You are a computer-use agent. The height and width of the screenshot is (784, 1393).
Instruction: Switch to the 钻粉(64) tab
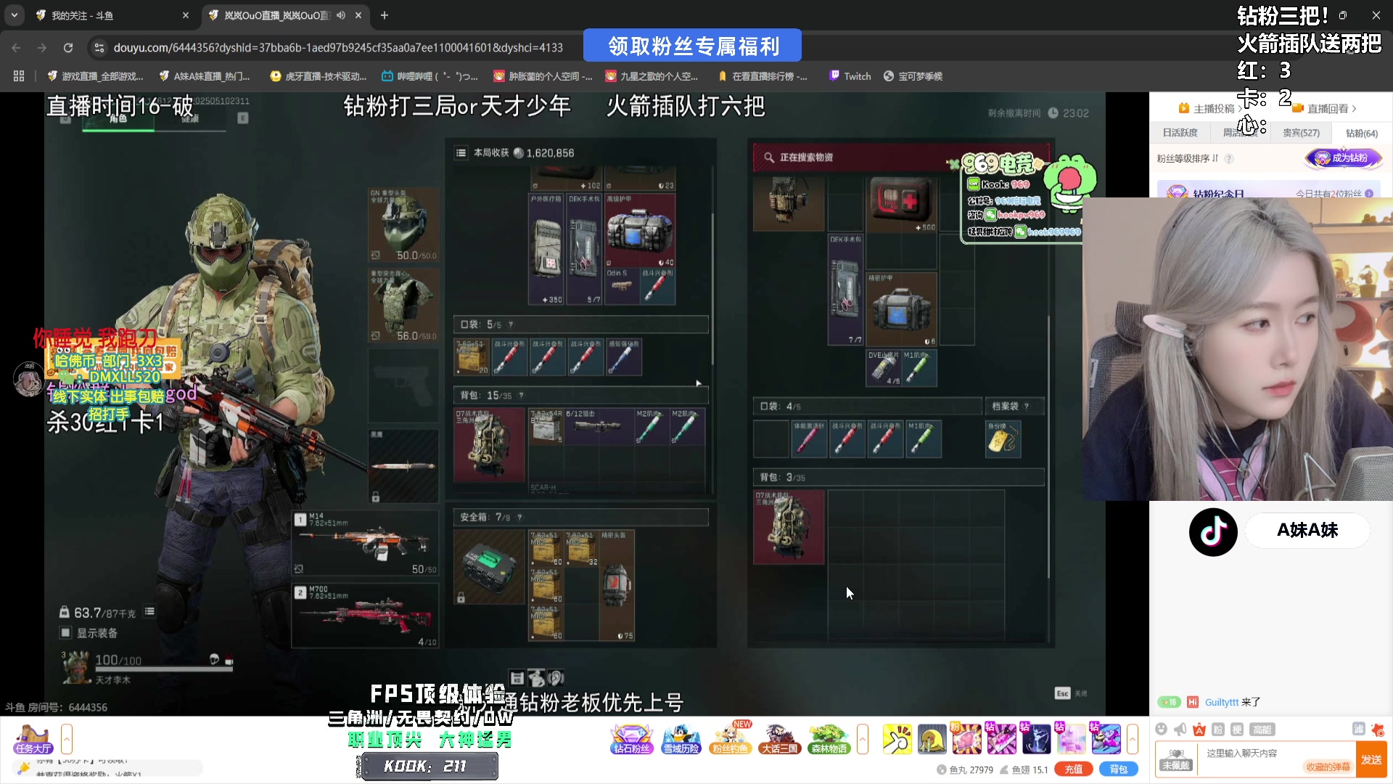coord(1361,133)
